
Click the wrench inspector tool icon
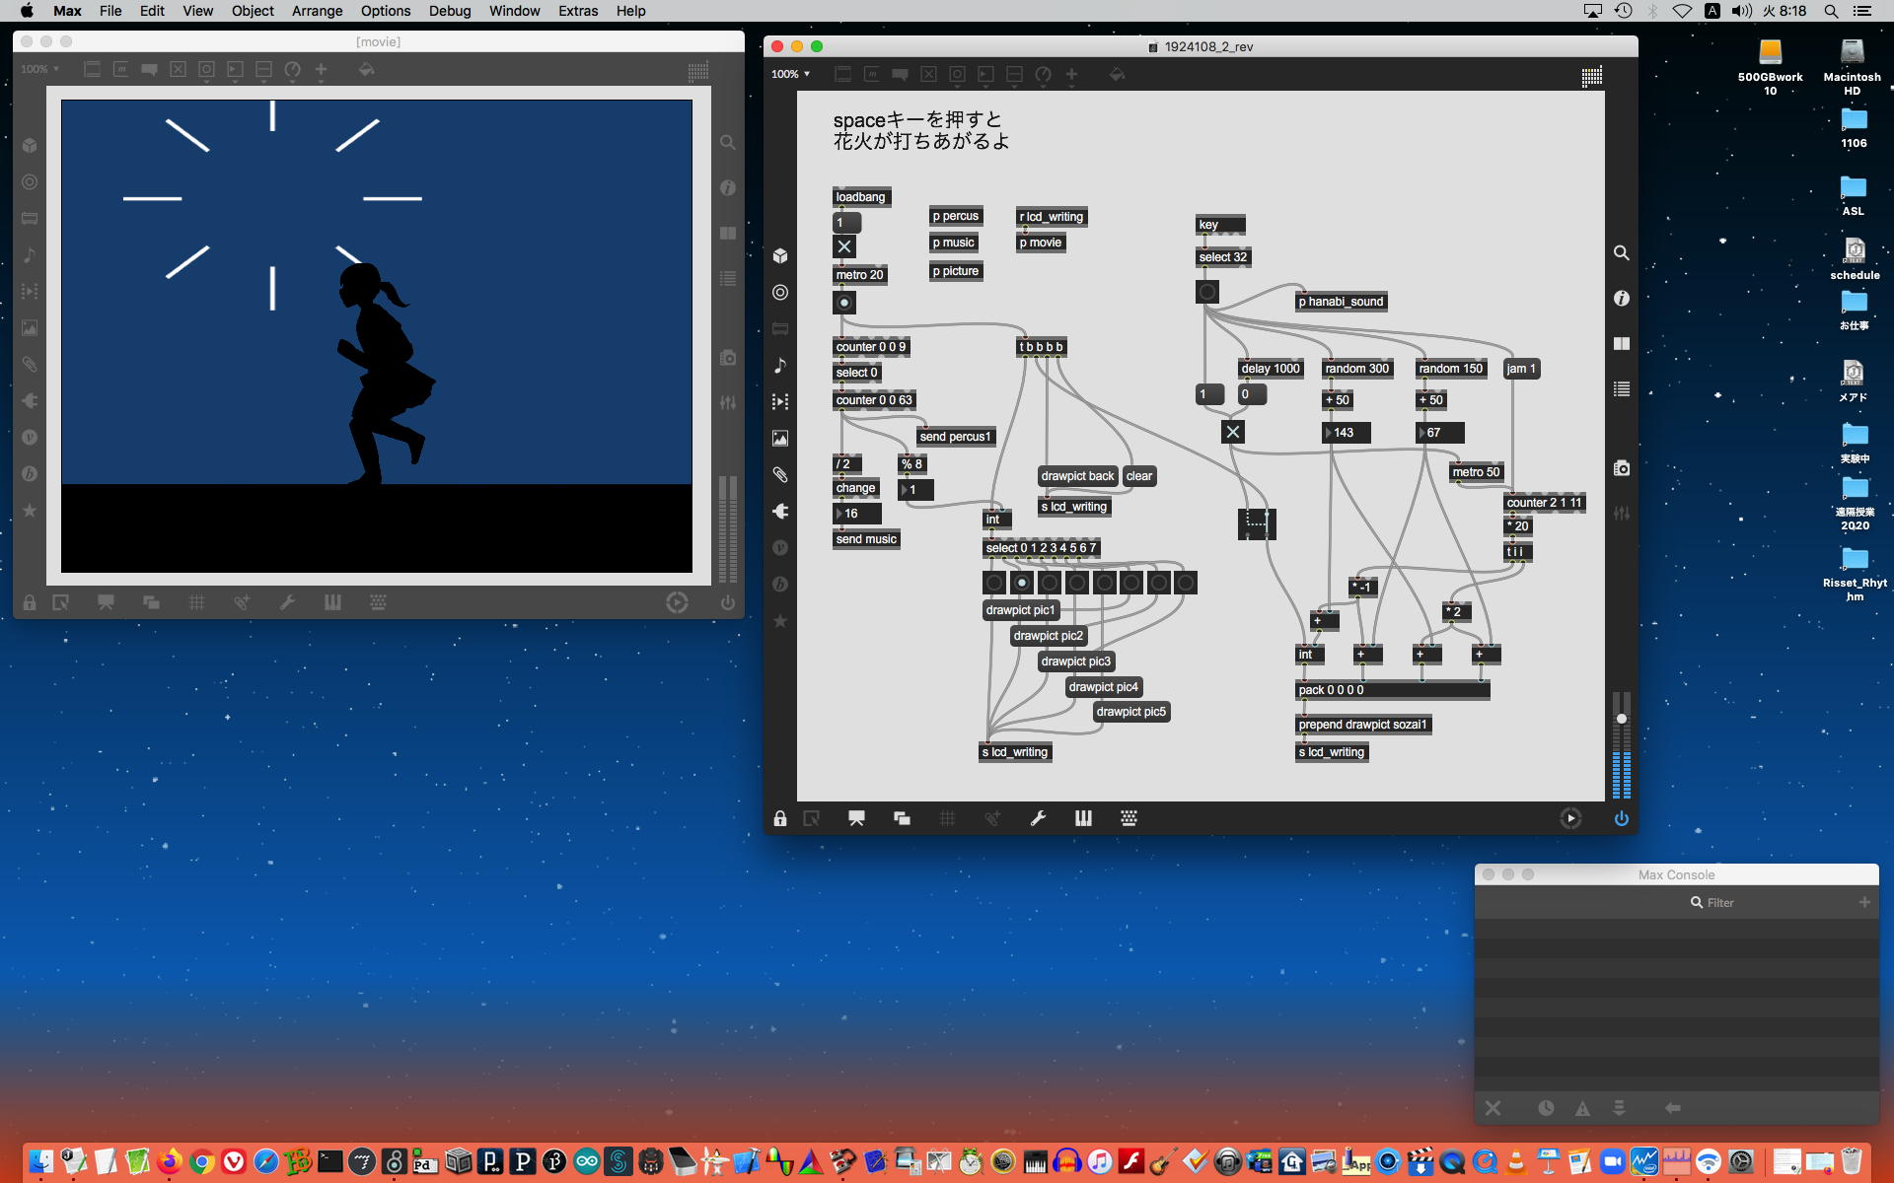pos(1038,818)
